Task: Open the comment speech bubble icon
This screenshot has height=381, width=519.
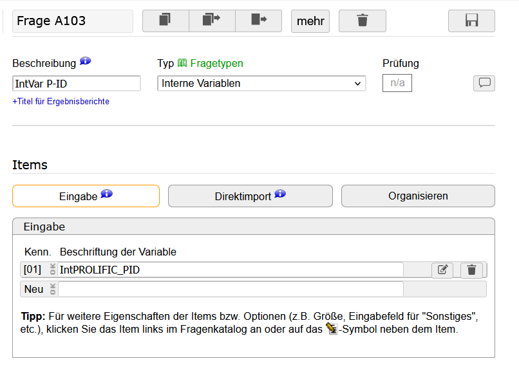Action: click(484, 83)
